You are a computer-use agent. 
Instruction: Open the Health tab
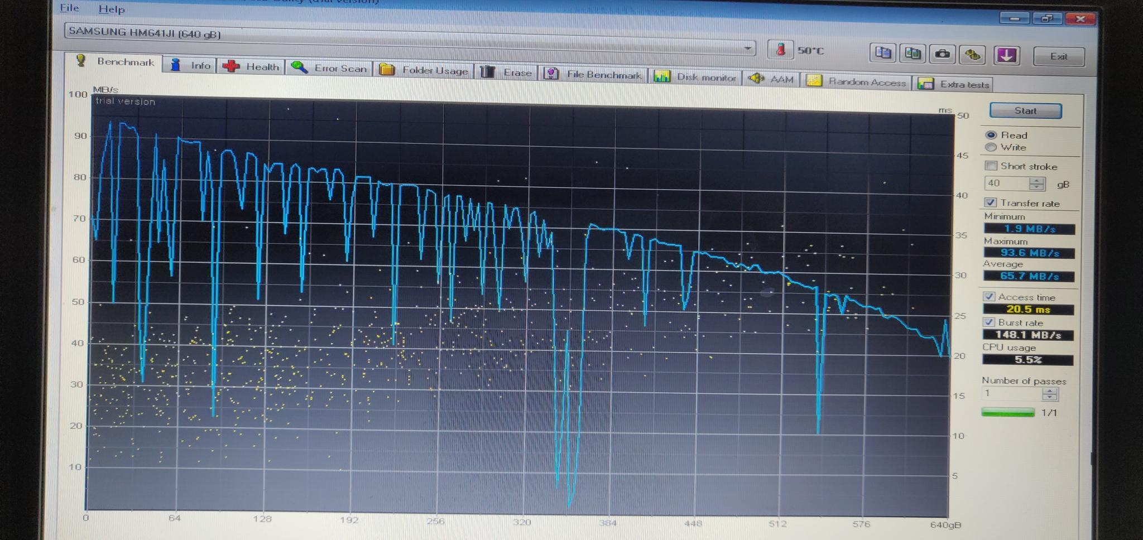tap(251, 67)
